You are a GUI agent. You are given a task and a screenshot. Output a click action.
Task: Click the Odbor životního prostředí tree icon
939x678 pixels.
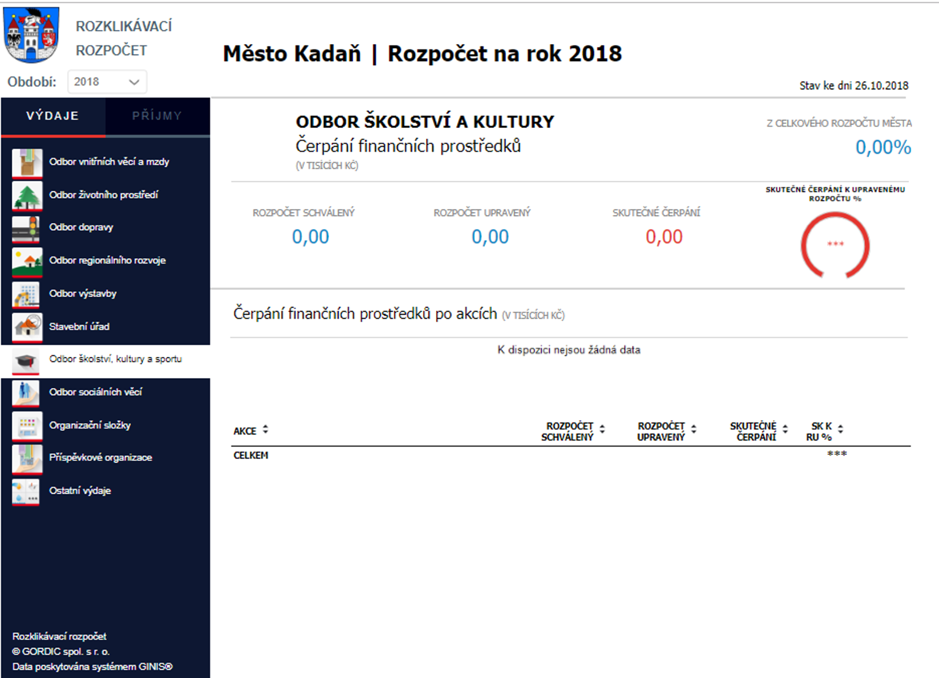coord(27,195)
